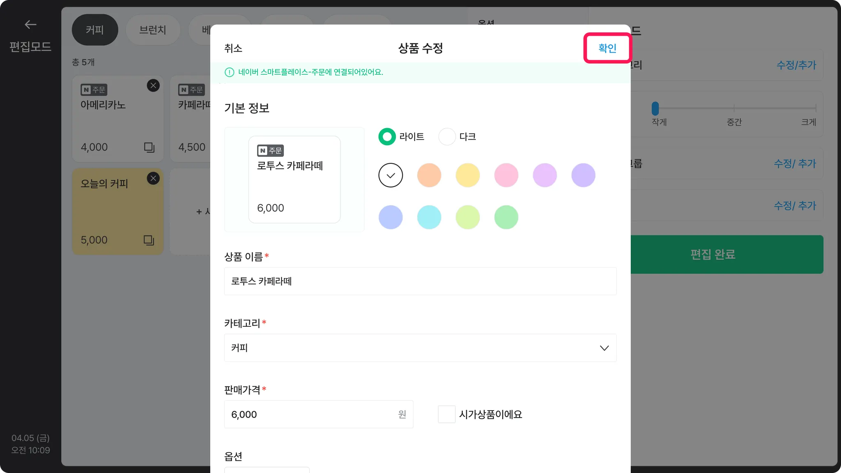841x473 pixels.
Task: Pick the orange color swatch
Action: tap(429, 175)
